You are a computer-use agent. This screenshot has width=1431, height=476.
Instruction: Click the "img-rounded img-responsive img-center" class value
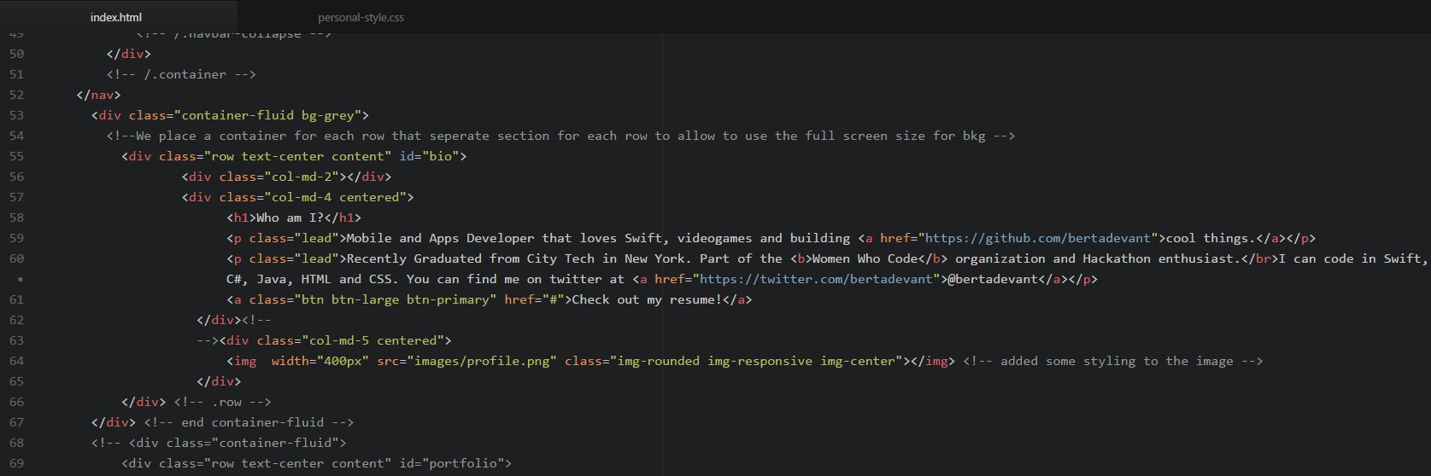coord(756,361)
